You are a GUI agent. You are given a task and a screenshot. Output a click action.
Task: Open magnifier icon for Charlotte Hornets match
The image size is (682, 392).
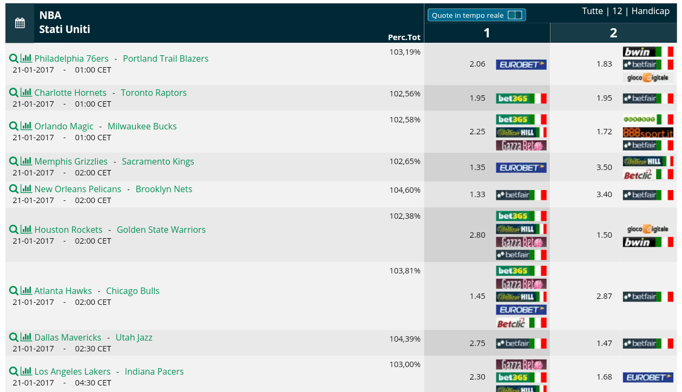(14, 92)
